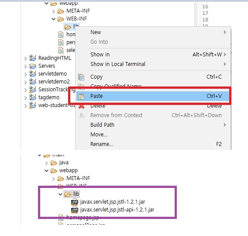Open Show in Local Terminal submenu
Image resolution: width=248 pixels, height=236 pixels.
pyautogui.click(x=153, y=64)
